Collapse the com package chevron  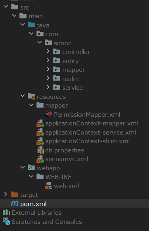point(31,33)
